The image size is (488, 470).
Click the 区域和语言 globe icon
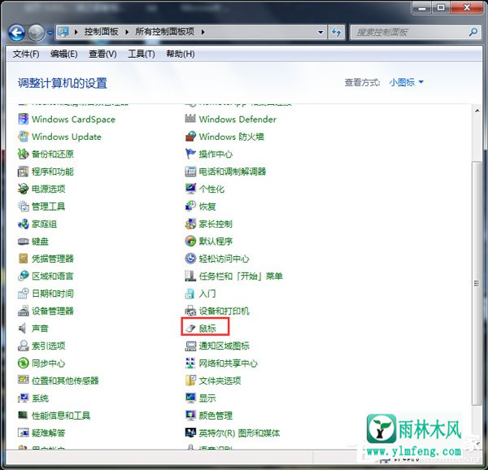(x=23, y=276)
